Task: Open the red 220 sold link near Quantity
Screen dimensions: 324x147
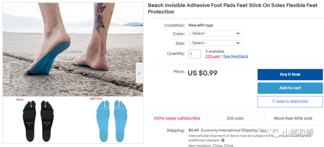Action: point(212,56)
